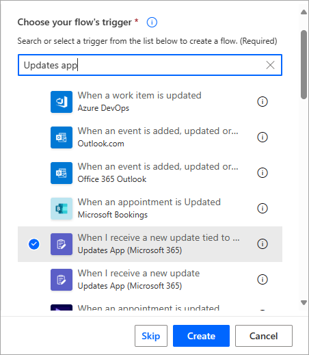309x355 pixels.
Task: Click the scroll down arrow of the trigger list
Action: point(304,302)
